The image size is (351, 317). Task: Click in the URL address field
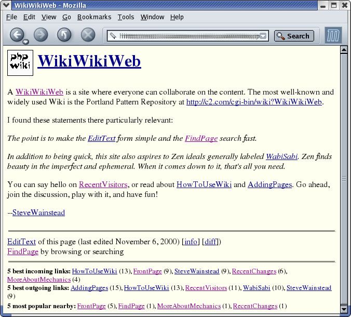pyautogui.click(x=187, y=36)
